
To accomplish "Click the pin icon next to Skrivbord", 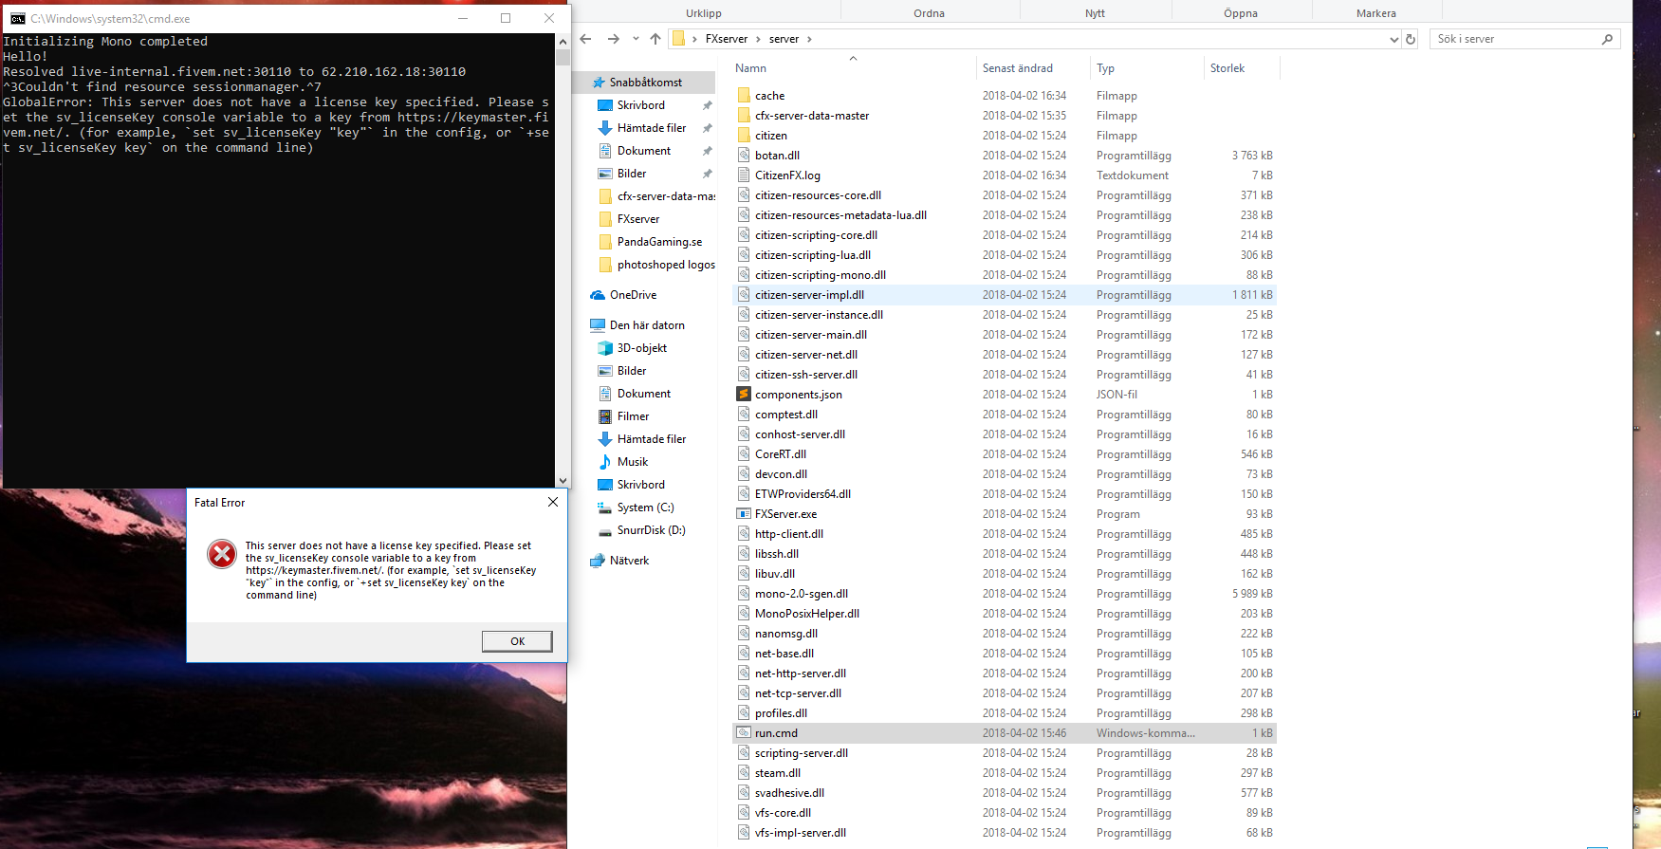I will tap(707, 105).
